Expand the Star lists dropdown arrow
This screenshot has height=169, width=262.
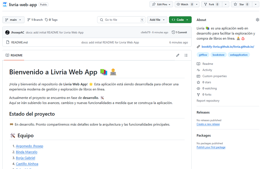pos(256,4)
